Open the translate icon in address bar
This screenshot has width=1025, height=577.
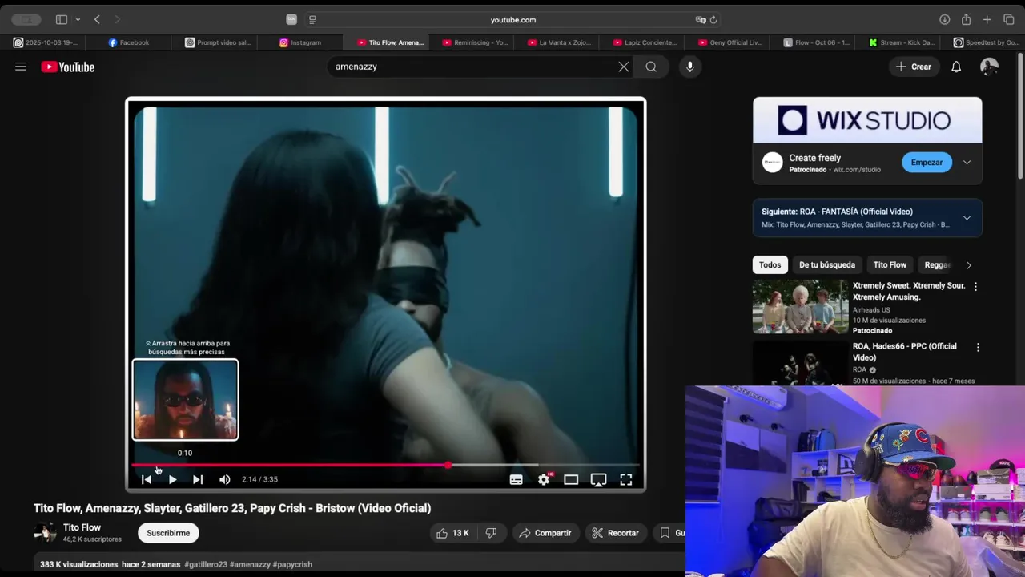[x=701, y=20]
